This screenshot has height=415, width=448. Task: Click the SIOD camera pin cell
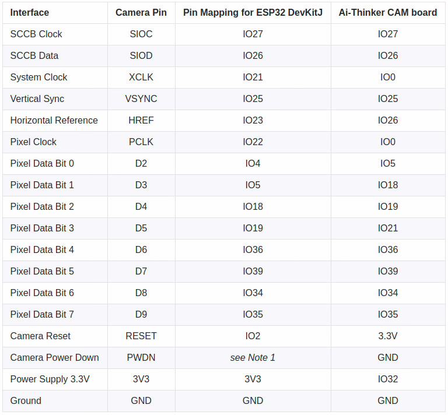click(141, 55)
